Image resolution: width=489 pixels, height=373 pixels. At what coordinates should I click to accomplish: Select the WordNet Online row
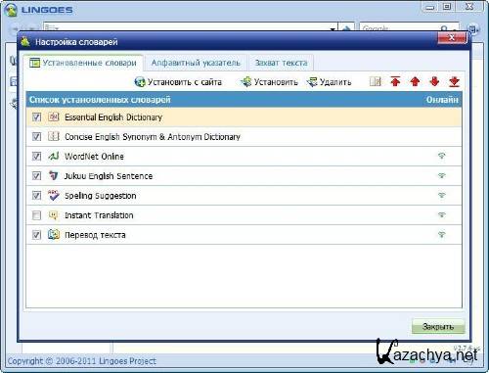point(244,157)
